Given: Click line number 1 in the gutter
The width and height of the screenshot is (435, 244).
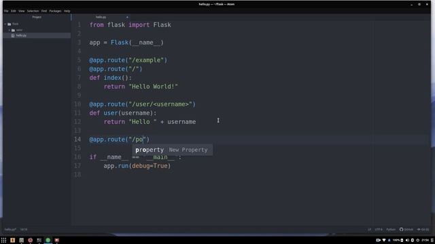Looking at the screenshot, I should pyautogui.click(x=79, y=25).
